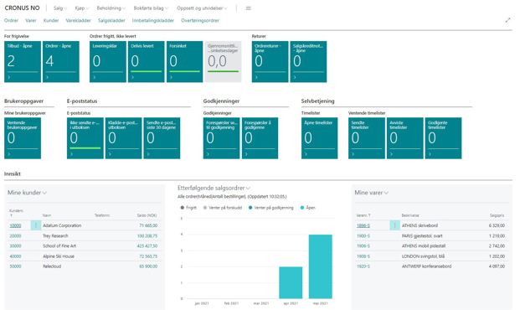Open the Ventende brukeroppgaver tile
The width and height of the screenshot is (520, 310).
(x=23, y=138)
